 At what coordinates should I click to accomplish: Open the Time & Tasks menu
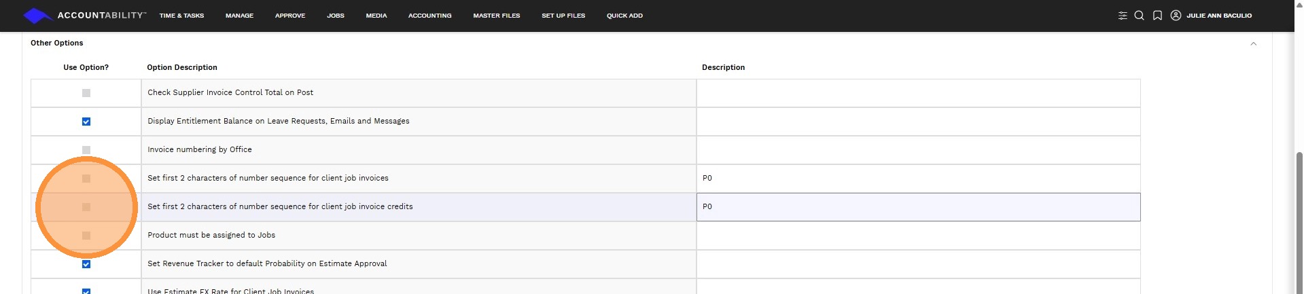tap(181, 16)
